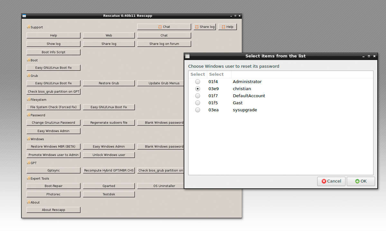The height and width of the screenshot is (231, 386).
Task: Select the sysupgrade radio button
Action: [198, 110]
